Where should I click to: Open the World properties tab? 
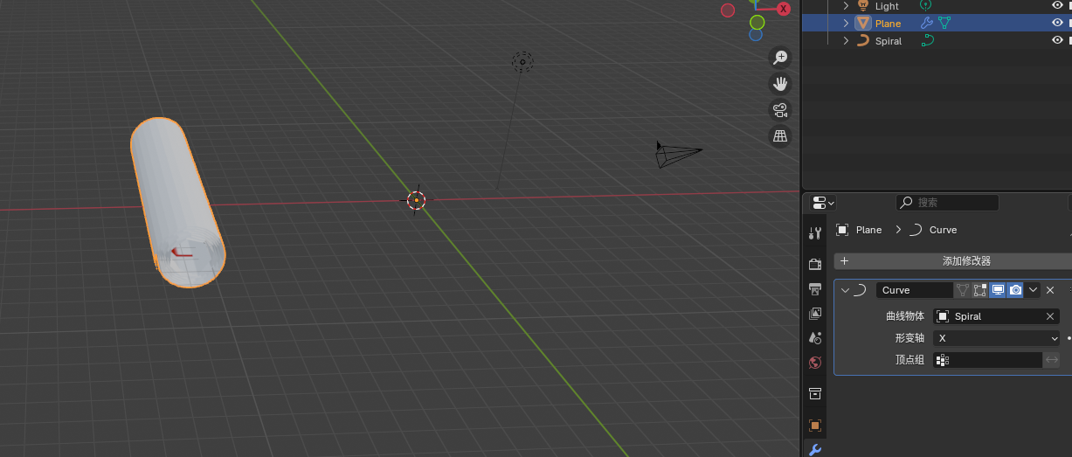click(815, 362)
